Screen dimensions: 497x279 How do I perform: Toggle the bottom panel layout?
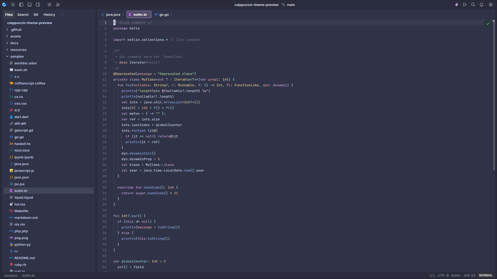point(30,5)
